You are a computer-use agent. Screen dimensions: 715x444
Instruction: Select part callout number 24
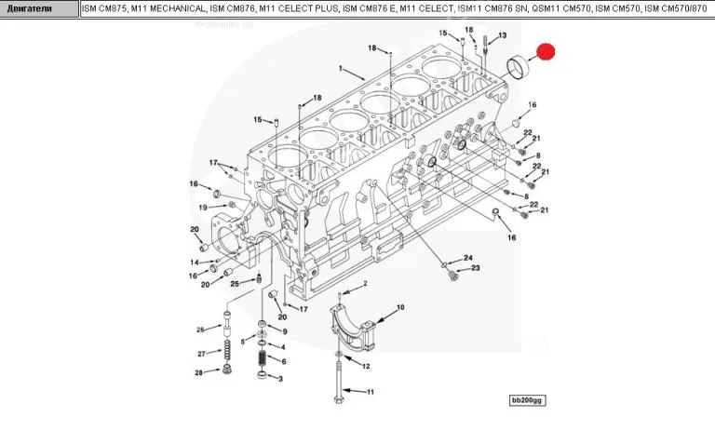(468, 257)
